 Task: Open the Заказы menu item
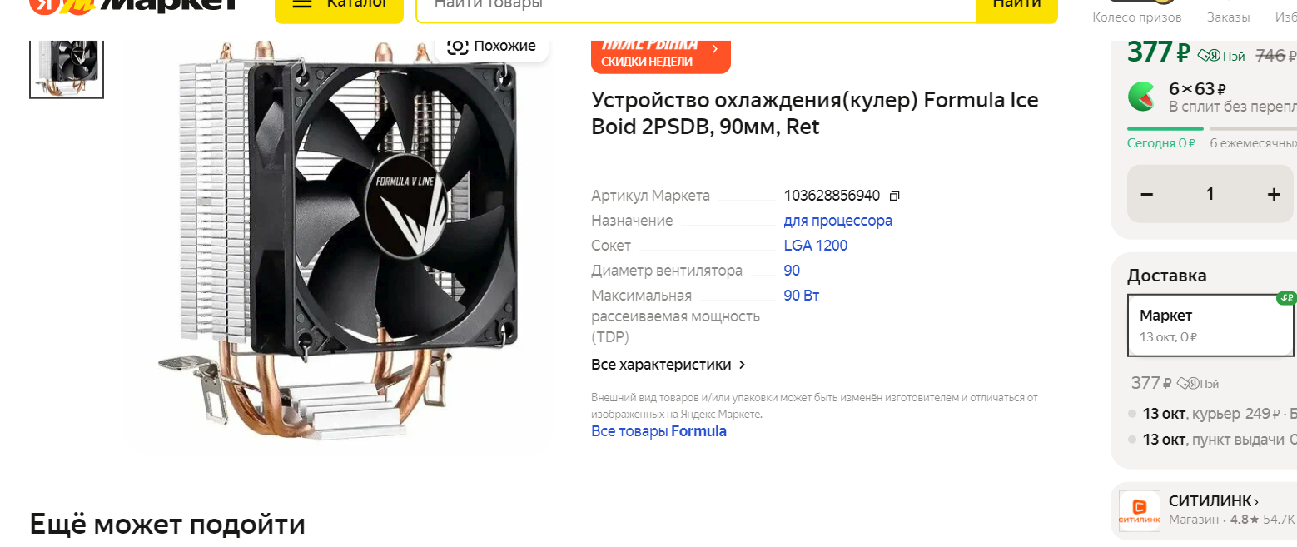pos(1229,17)
